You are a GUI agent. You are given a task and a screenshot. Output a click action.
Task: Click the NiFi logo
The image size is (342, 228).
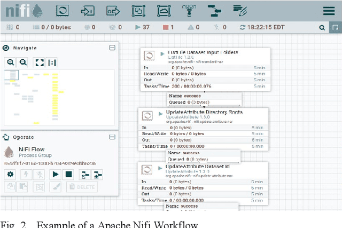pyautogui.click(x=24, y=11)
